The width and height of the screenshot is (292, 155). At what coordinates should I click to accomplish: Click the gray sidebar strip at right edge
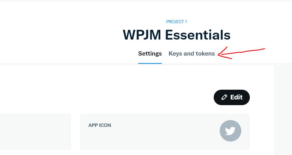pyautogui.click(x=283, y=110)
